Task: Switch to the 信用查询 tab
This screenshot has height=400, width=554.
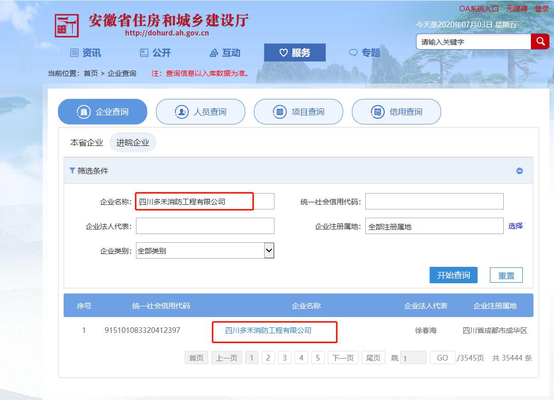Action: 397,112
